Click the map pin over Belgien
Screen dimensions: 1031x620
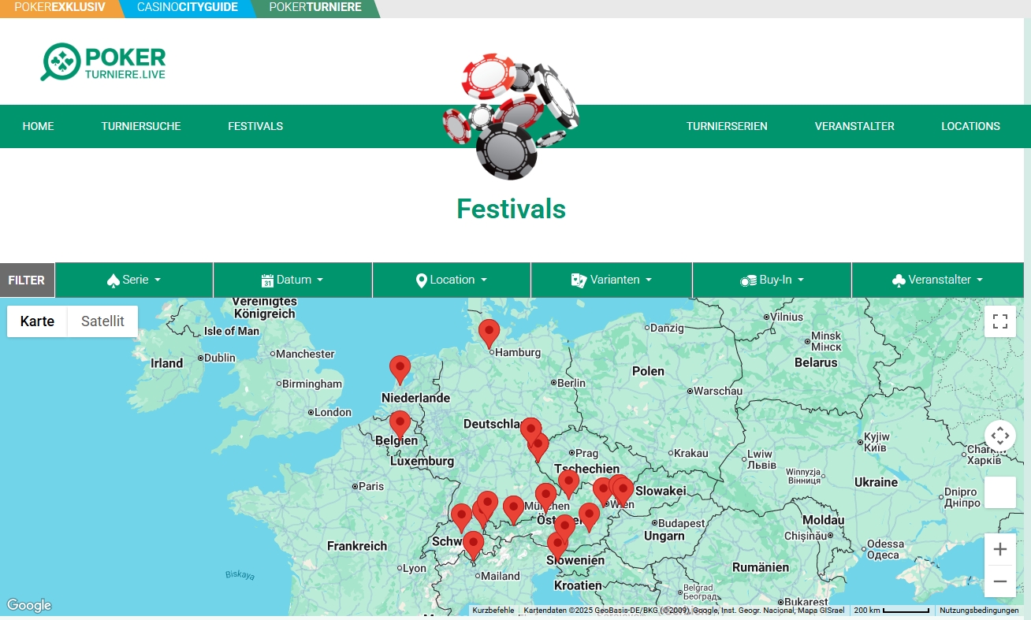coord(400,423)
